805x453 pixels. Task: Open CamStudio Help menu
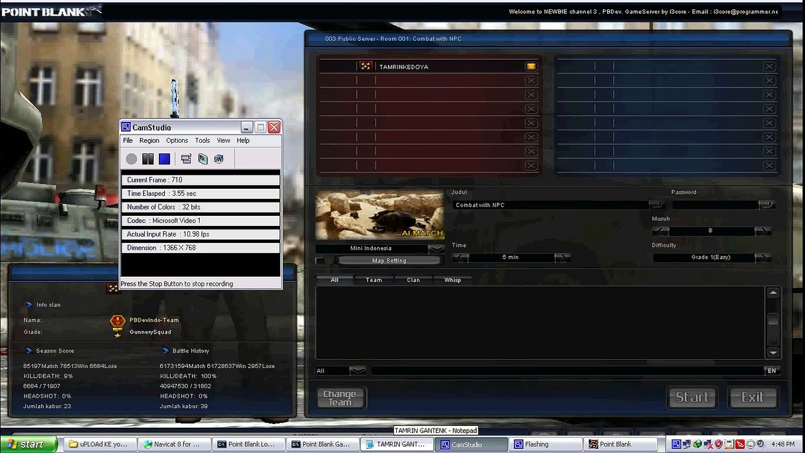pyautogui.click(x=243, y=140)
